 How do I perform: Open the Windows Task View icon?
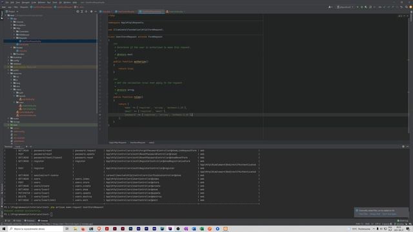tap(67, 229)
